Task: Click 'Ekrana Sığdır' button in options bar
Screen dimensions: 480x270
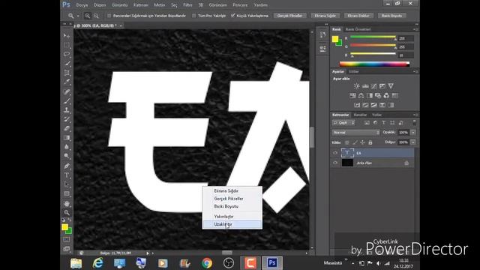Action: 325,16
